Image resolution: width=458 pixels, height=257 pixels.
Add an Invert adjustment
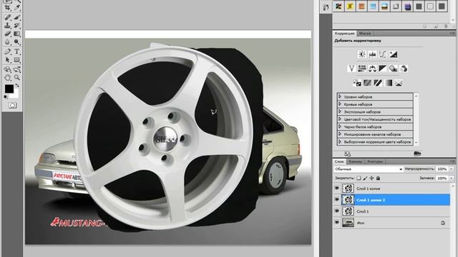pyautogui.click(x=357, y=83)
